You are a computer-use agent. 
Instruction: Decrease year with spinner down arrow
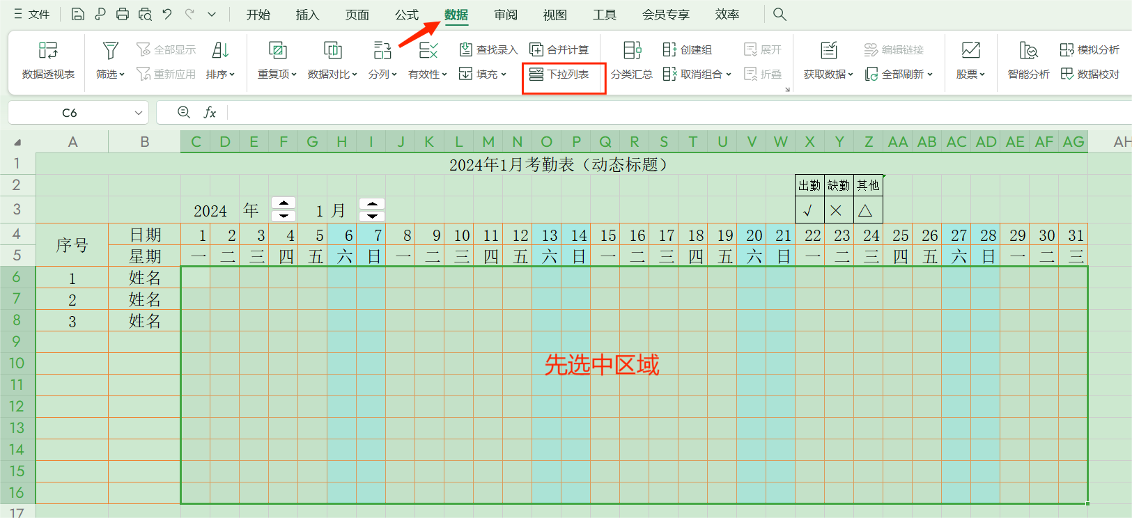pos(284,215)
